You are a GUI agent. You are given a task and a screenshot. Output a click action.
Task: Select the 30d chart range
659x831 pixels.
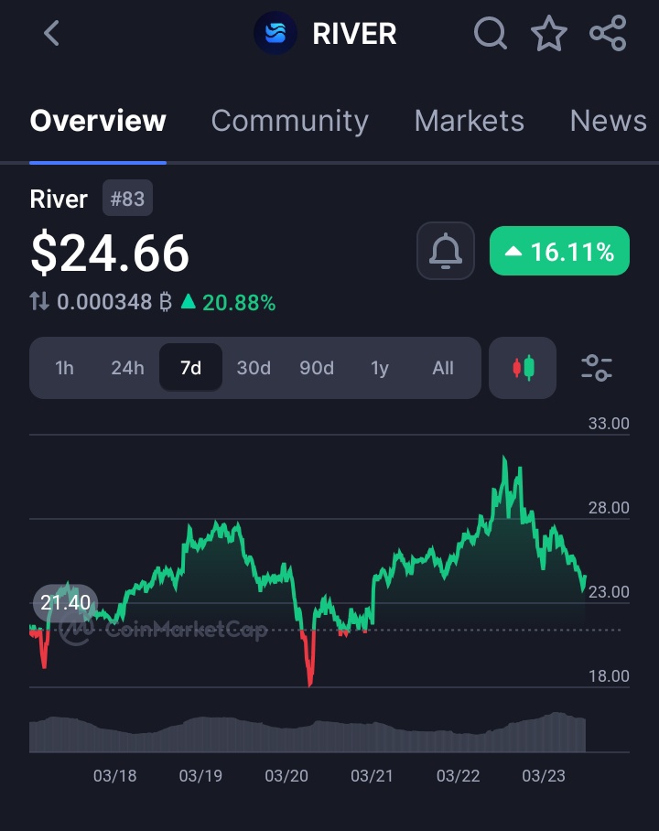point(254,368)
